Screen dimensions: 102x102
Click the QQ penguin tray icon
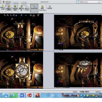coord(96,95)
